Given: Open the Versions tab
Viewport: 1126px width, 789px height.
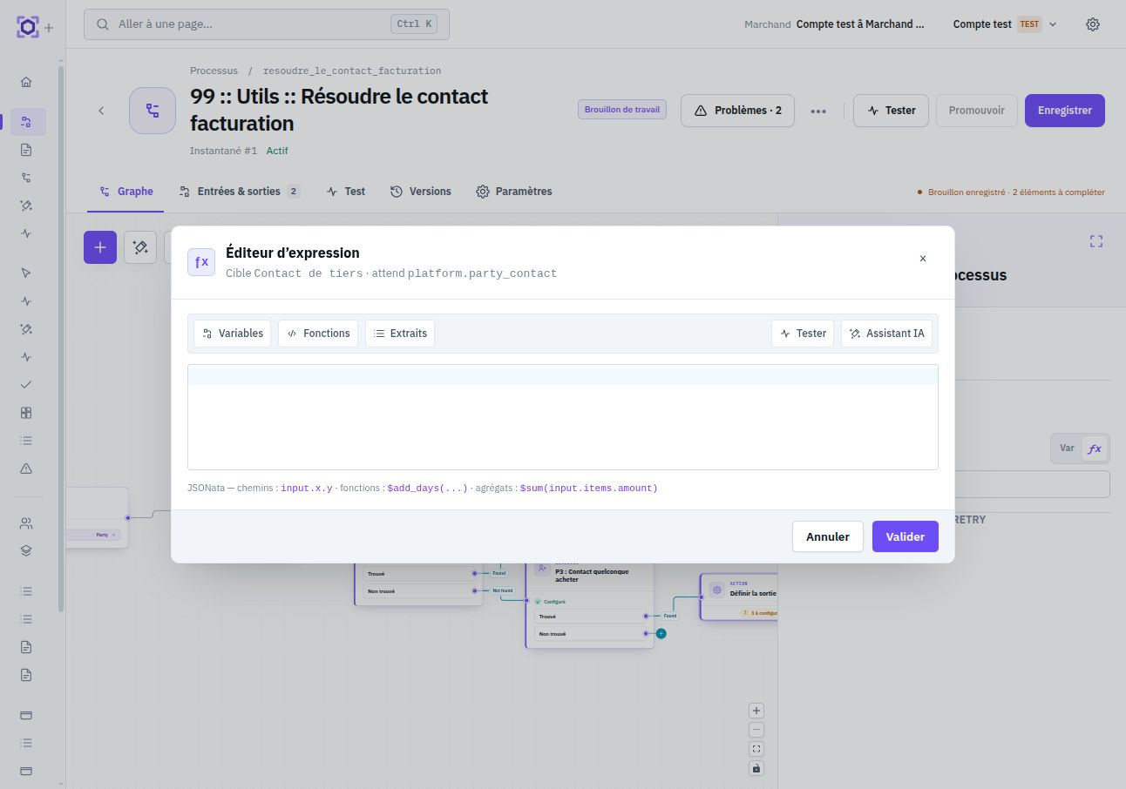Looking at the screenshot, I should pos(420,192).
